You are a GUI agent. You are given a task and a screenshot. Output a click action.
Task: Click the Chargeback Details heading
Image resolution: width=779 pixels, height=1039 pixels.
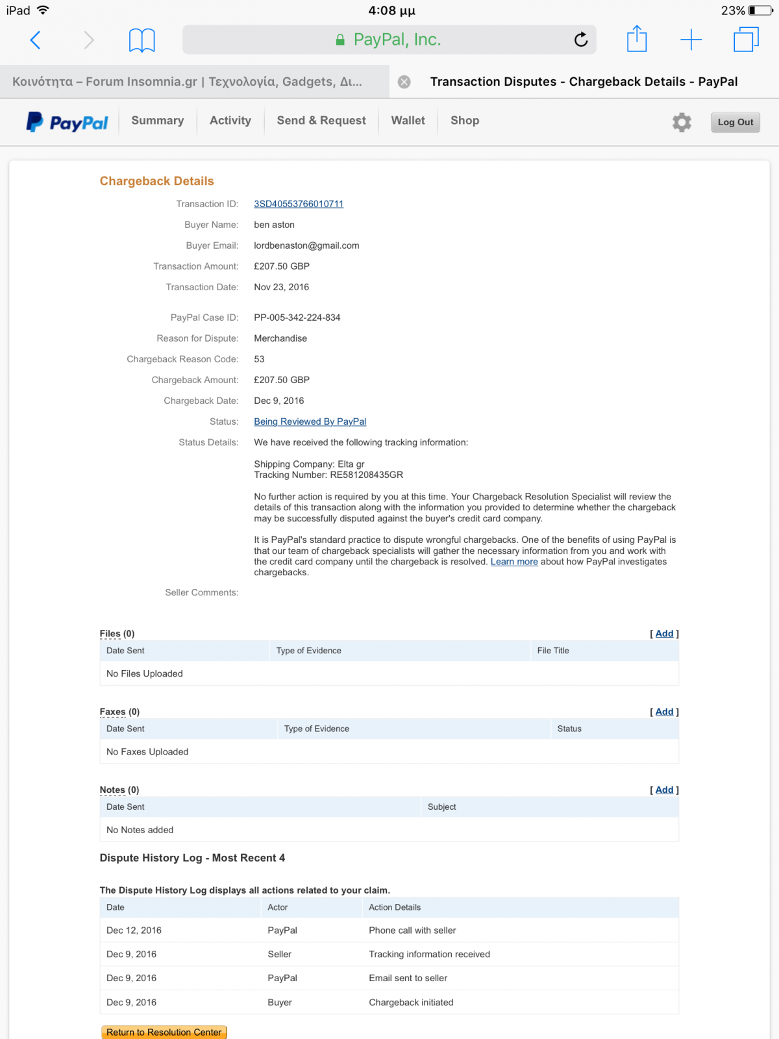pos(156,181)
